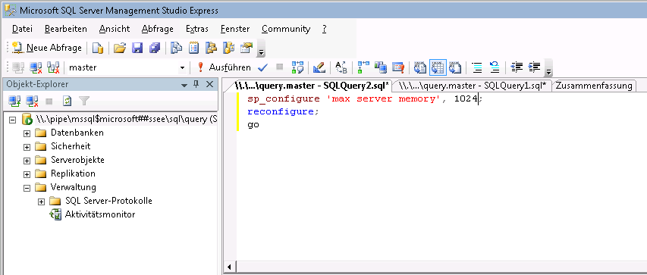Expand the Datenbanken folder
The image size is (647, 275).
[x=27, y=133]
